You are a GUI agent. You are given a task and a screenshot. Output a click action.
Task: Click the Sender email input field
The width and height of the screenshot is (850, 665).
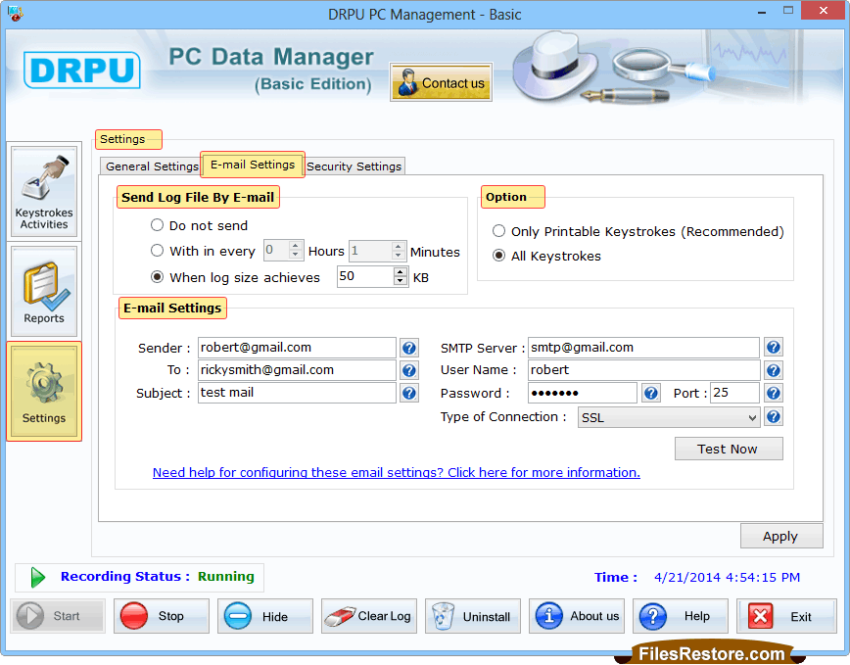(x=297, y=348)
